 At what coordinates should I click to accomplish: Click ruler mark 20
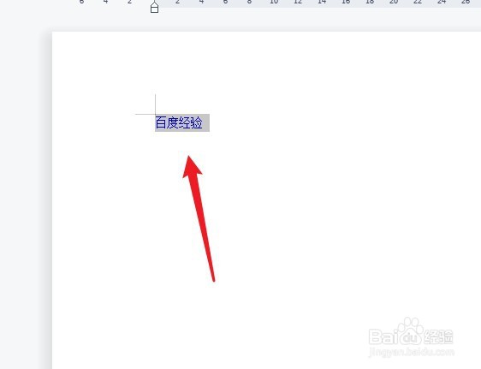[394, 2]
